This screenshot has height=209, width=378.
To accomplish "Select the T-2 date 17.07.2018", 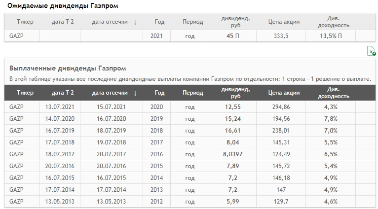I will tap(60, 142).
